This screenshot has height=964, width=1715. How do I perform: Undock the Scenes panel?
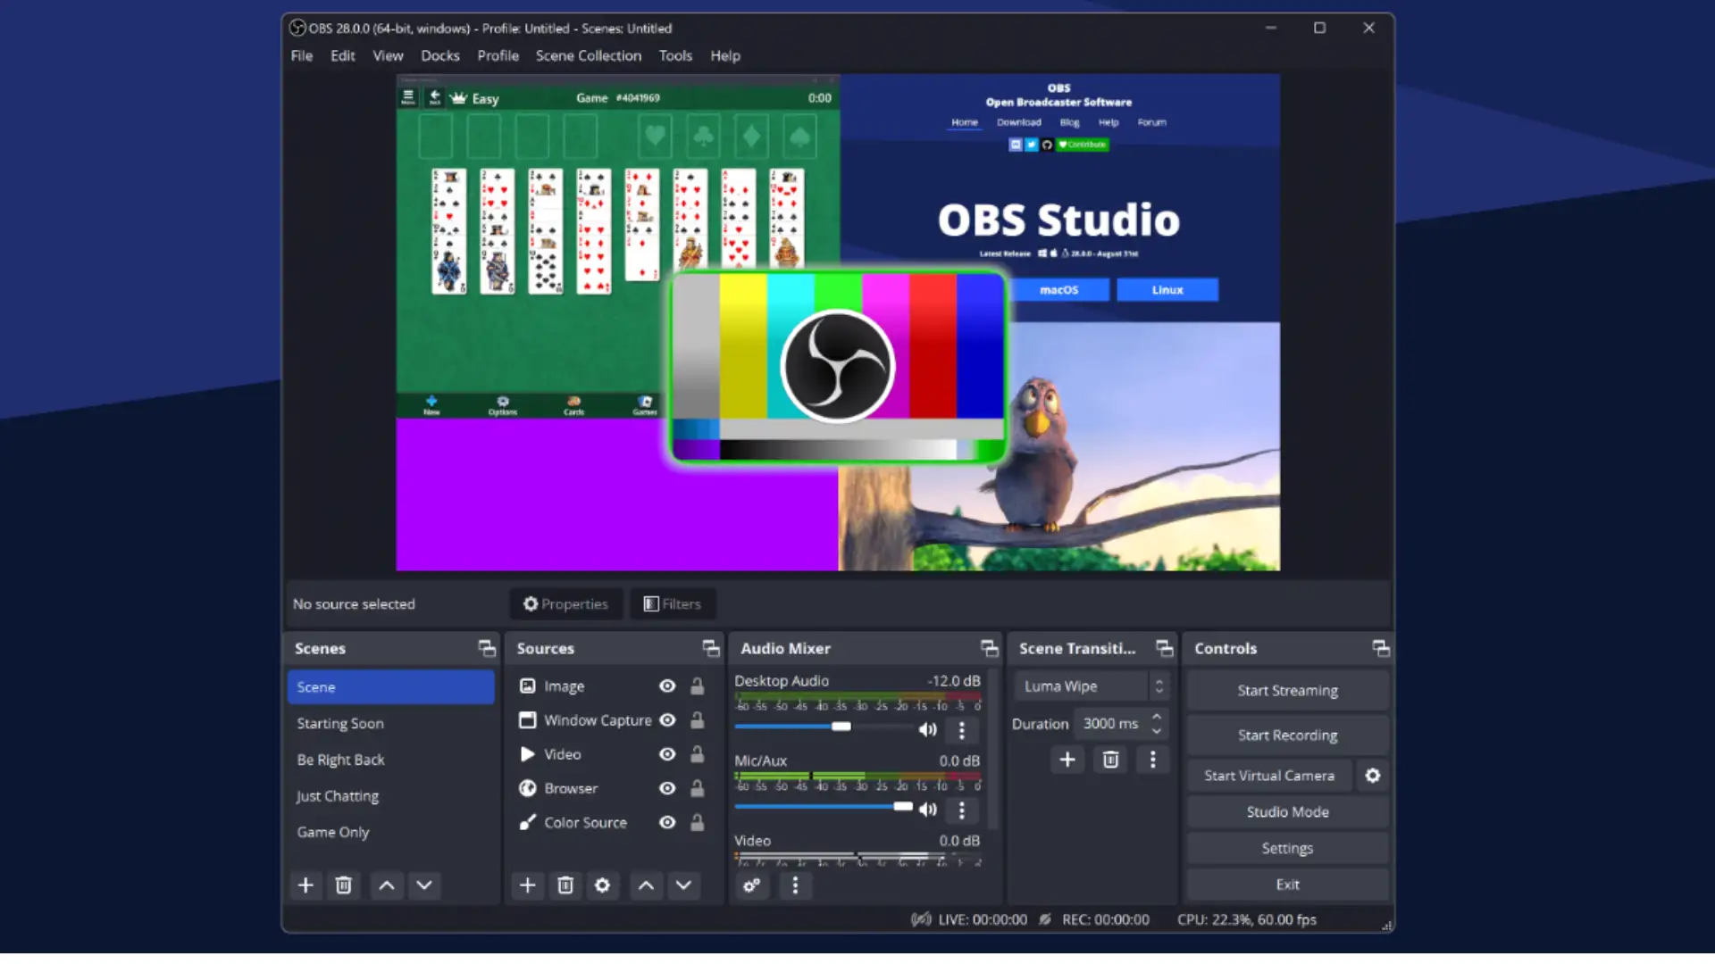(x=487, y=648)
